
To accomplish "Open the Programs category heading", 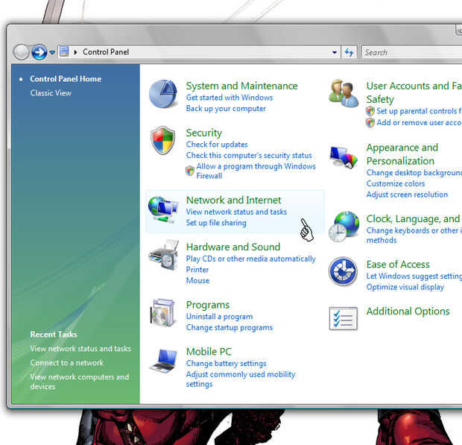I will point(208,305).
